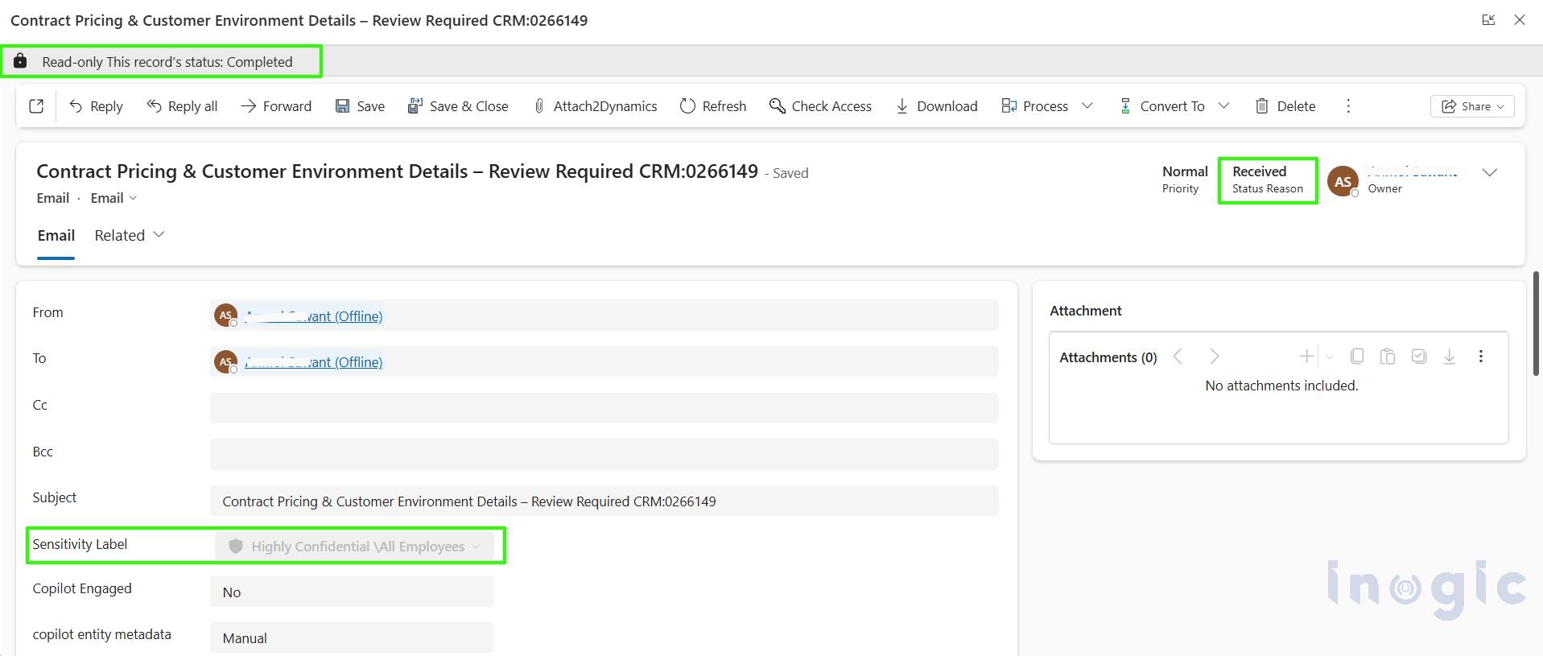Click the Copilot Engaged field showing No
Image resolution: width=1543 pixels, height=656 pixels.
pyautogui.click(x=352, y=592)
